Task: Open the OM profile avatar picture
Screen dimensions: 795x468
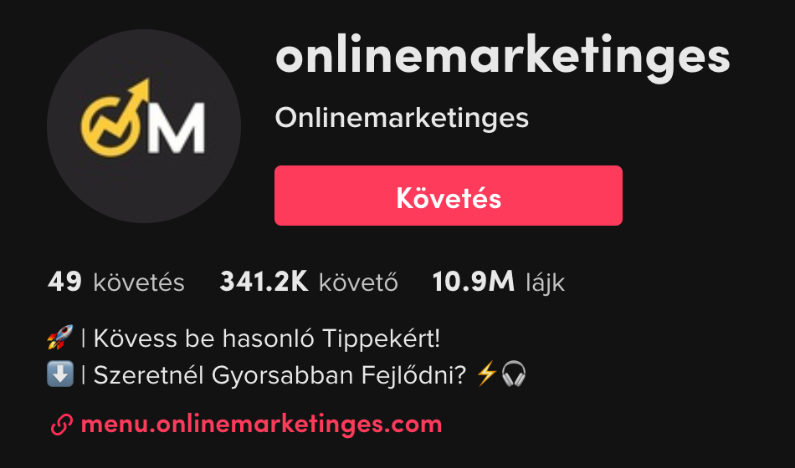Action: click(144, 126)
